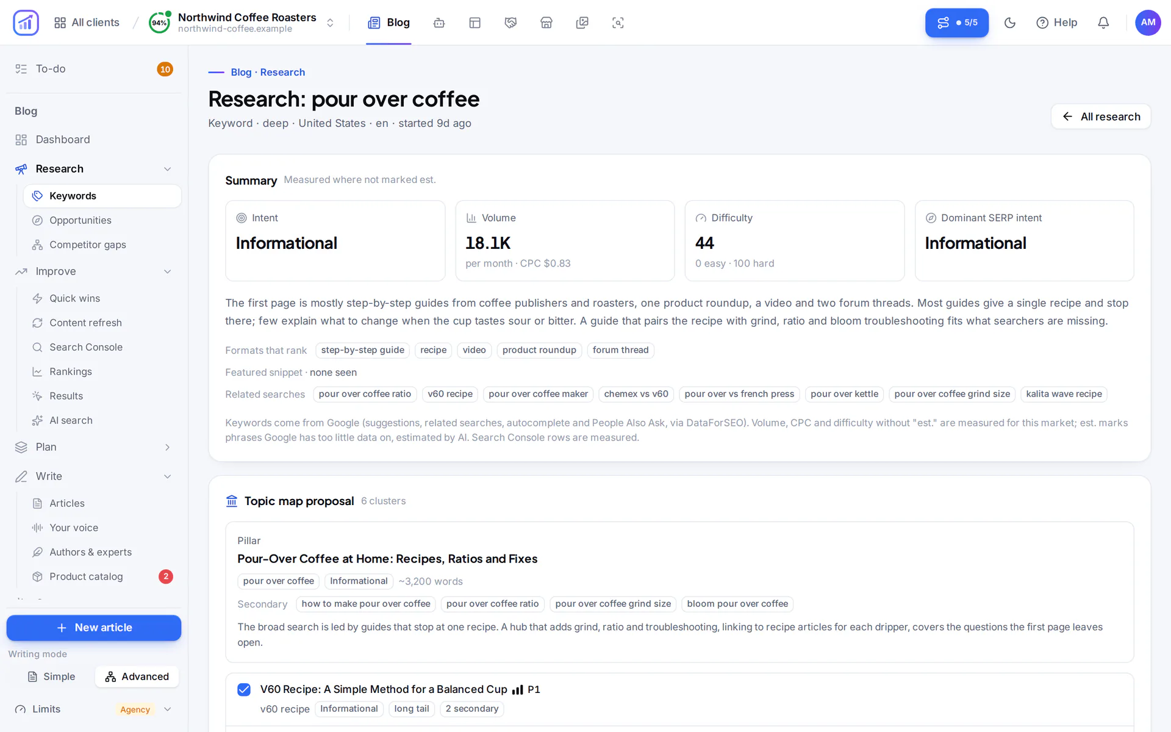Open Product catalog

click(102, 576)
